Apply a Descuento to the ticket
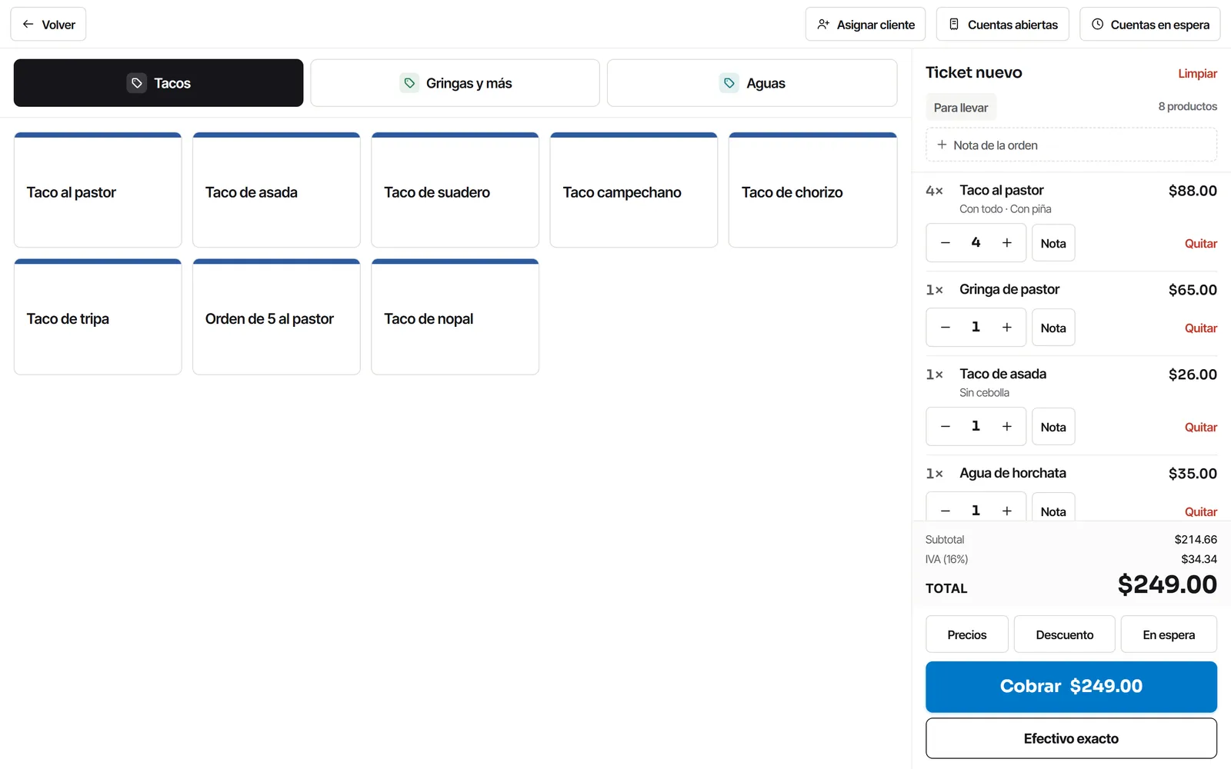This screenshot has height=769, width=1231. [x=1065, y=634]
